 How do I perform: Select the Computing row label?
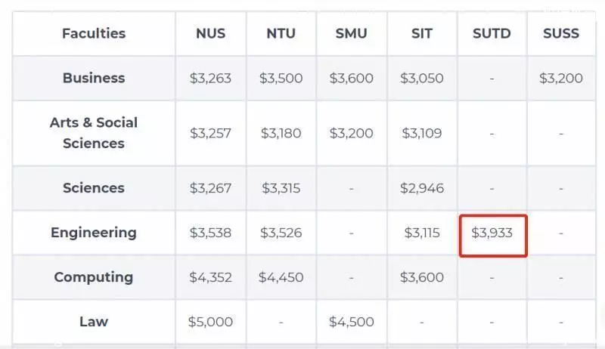coord(94,277)
